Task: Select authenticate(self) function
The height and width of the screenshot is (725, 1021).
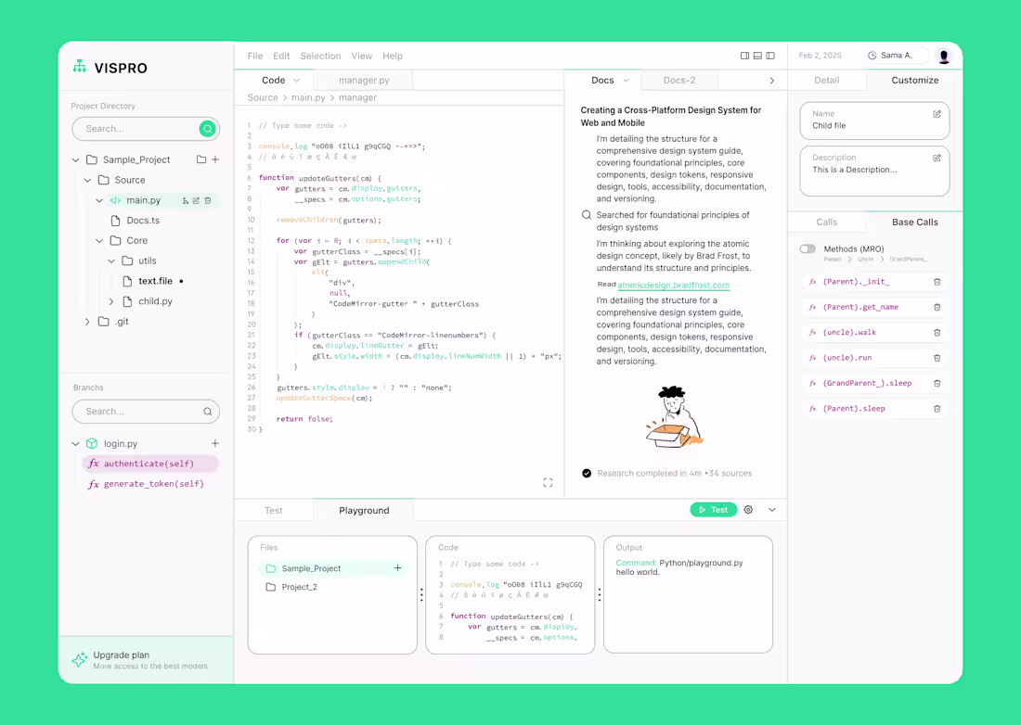Action: pyautogui.click(x=150, y=464)
